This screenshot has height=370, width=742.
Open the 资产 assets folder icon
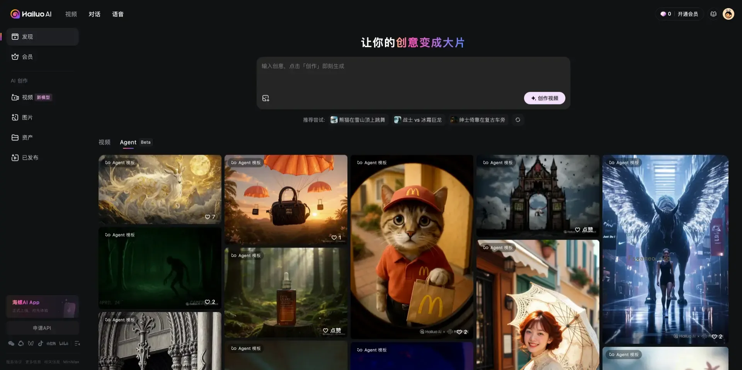pyautogui.click(x=15, y=138)
